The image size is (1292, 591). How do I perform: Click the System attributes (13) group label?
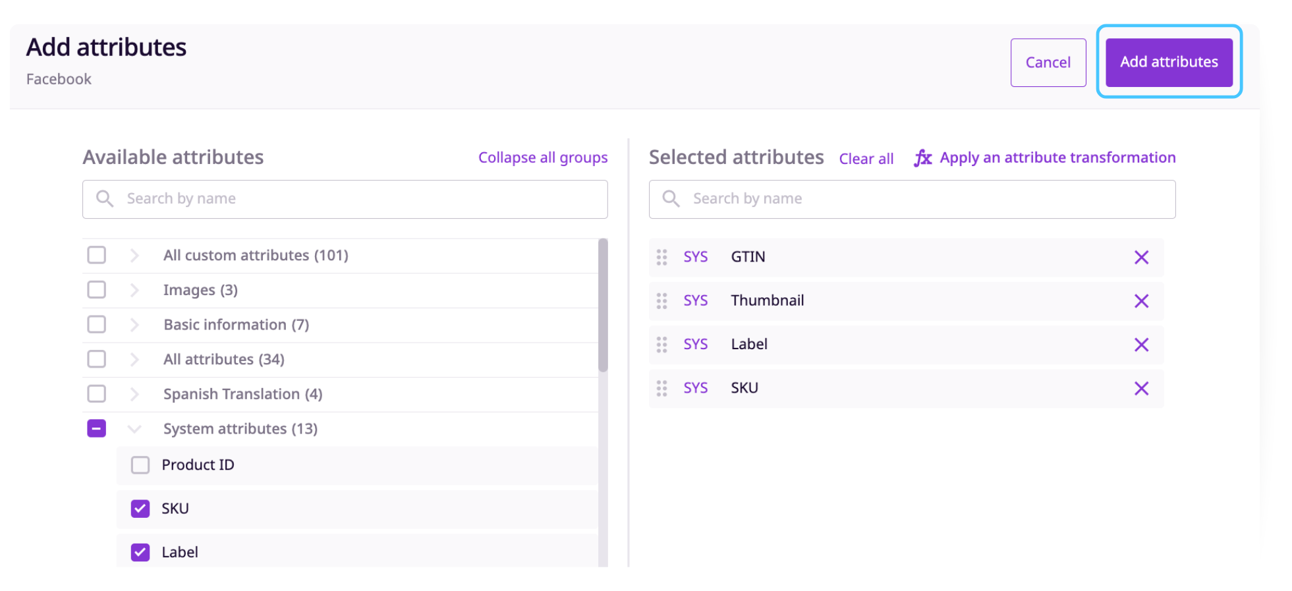pyautogui.click(x=240, y=429)
